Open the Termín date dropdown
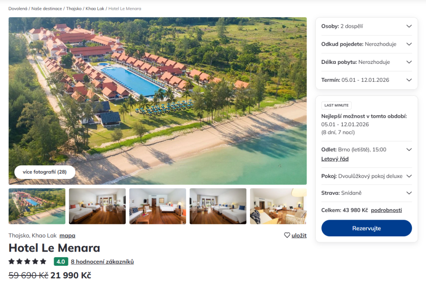The height and width of the screenshot is (283, 426). [367, 80]
